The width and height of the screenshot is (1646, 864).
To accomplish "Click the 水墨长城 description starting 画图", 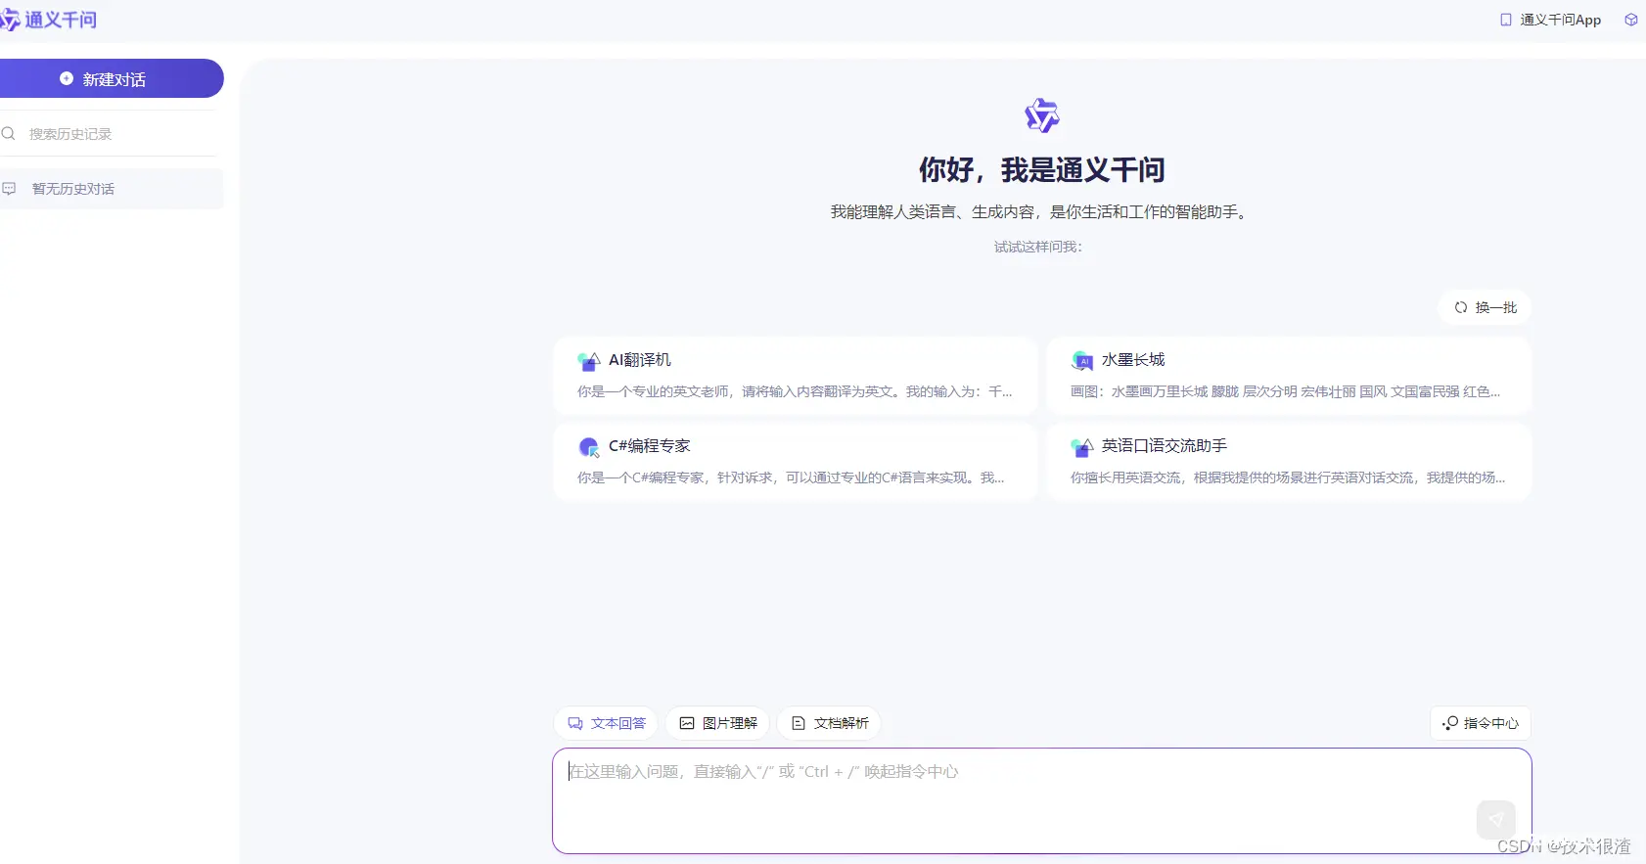I will click(1285, 391).
